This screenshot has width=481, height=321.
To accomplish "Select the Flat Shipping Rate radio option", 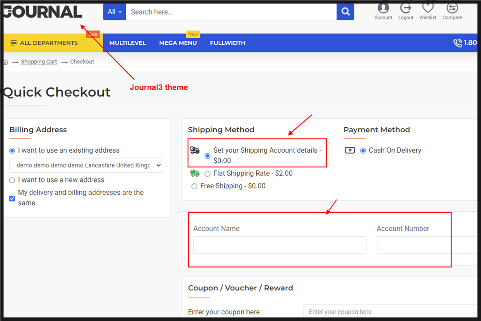I will (207, 174).
